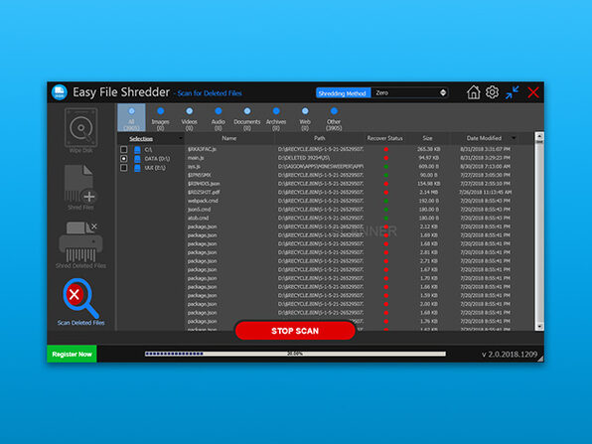Click the Scan Deleted Files magnifier icon

(80, 298)
